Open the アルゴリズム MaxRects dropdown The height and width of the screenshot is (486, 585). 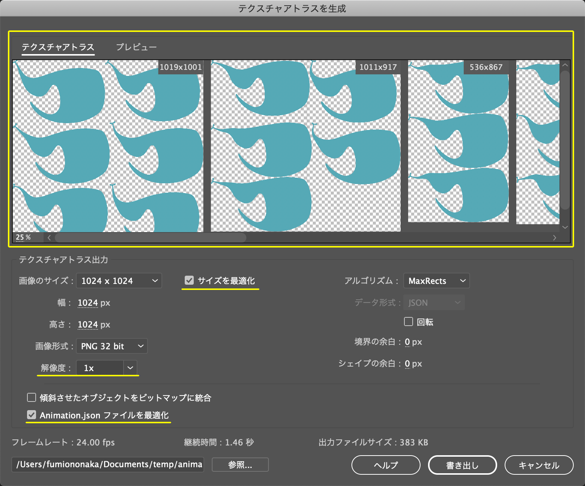coord(437,281)
